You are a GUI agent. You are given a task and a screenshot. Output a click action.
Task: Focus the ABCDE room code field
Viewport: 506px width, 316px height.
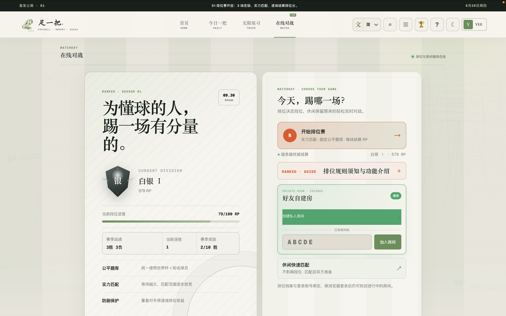click(327, 242)
